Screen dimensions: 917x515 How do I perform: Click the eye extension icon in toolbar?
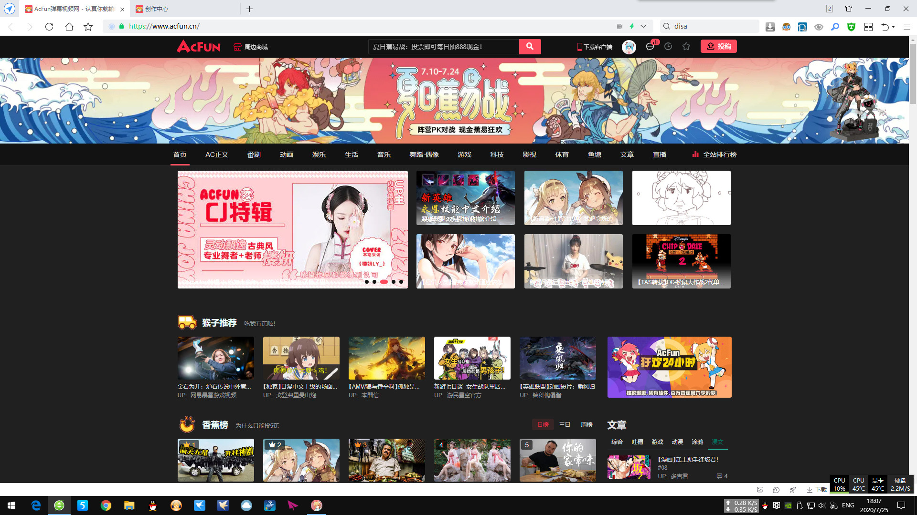pyautogui.click(x=819, y=27)
